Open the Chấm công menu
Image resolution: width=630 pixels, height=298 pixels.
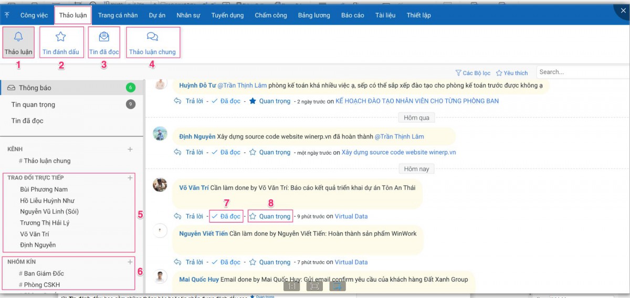[x=271, y=15]
